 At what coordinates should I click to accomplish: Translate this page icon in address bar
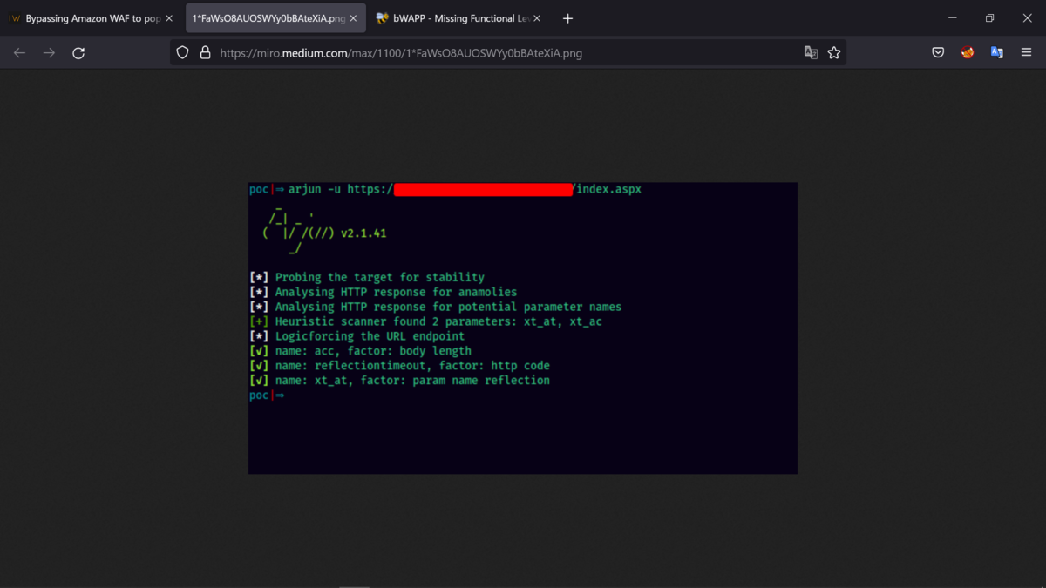(811, 53)
